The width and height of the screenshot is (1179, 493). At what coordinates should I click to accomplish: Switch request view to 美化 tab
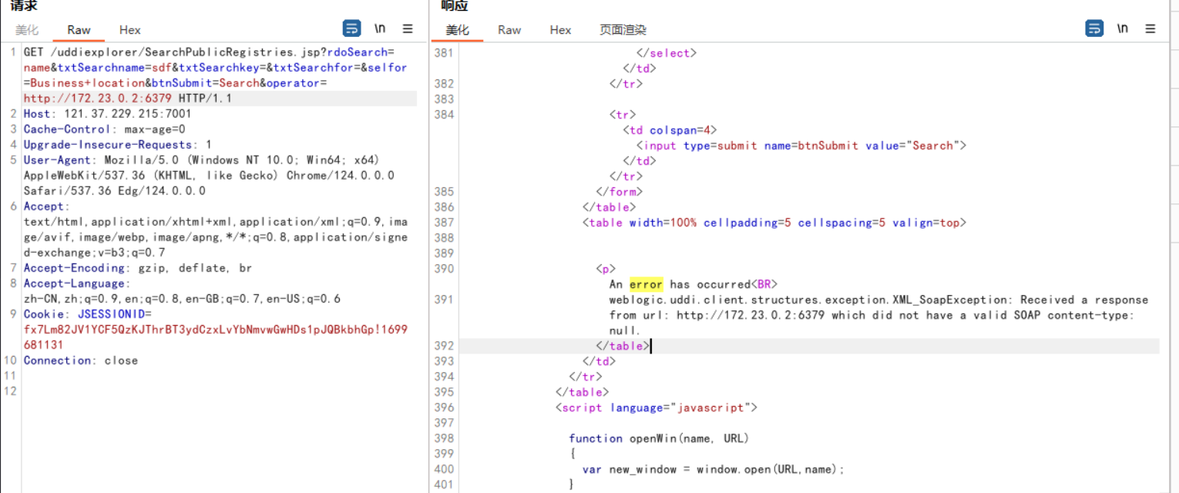27,30
